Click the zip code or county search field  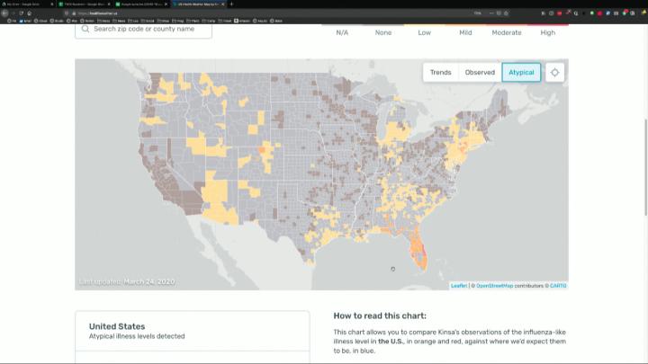point(148,29)
